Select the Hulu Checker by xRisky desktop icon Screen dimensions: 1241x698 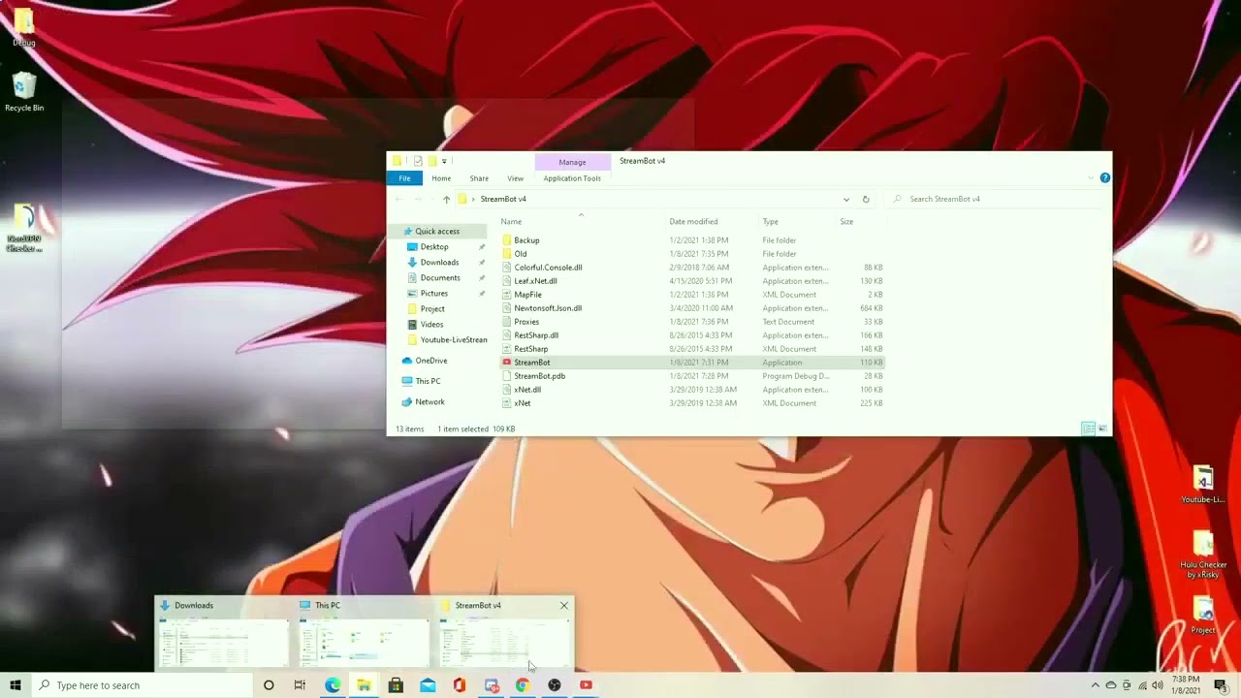(1203, 555)
